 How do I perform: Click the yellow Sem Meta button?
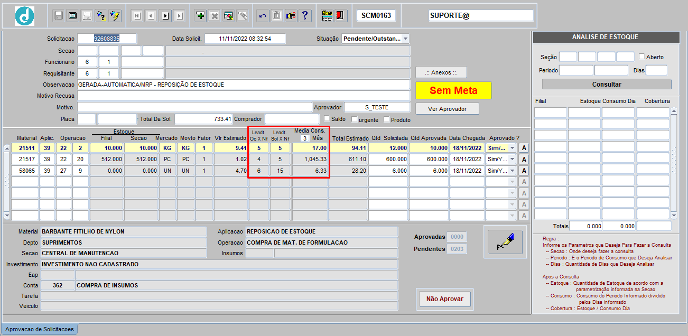pos(453,90)
